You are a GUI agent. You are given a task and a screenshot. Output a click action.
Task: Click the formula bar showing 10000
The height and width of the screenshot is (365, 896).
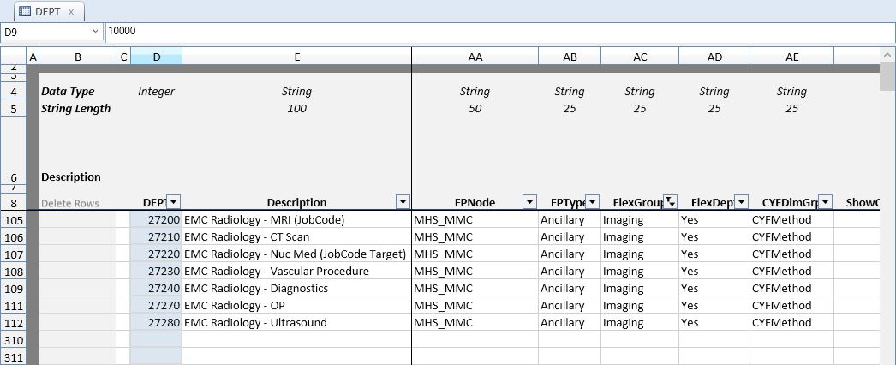(497, 32)
